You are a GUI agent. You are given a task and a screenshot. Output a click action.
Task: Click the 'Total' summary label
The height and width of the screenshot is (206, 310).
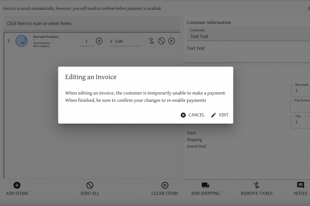pos(191,133)
